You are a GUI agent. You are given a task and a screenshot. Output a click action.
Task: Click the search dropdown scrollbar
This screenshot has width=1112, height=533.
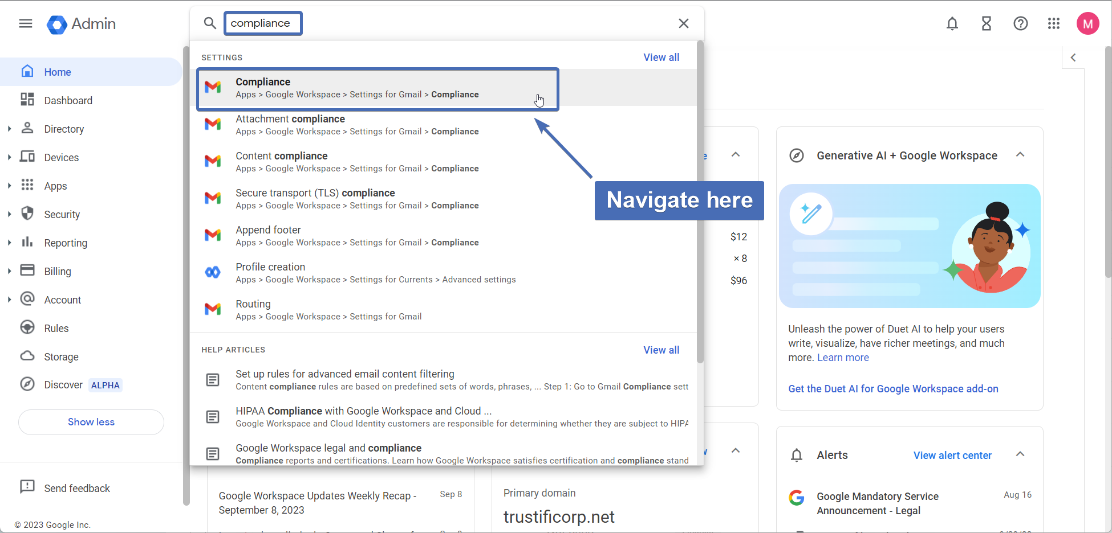(700, 202)
